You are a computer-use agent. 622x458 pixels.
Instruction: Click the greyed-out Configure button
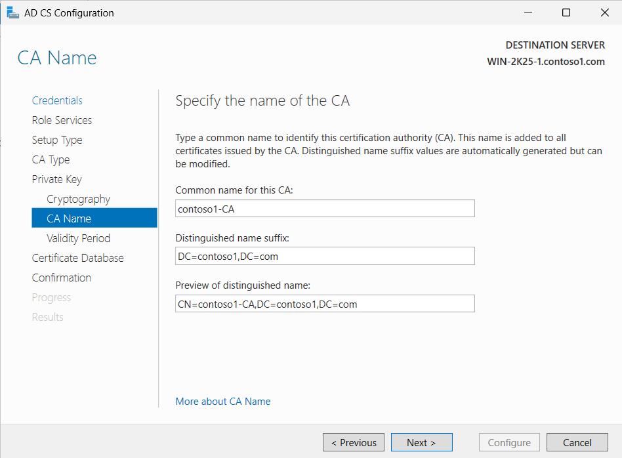coord(509,442)
